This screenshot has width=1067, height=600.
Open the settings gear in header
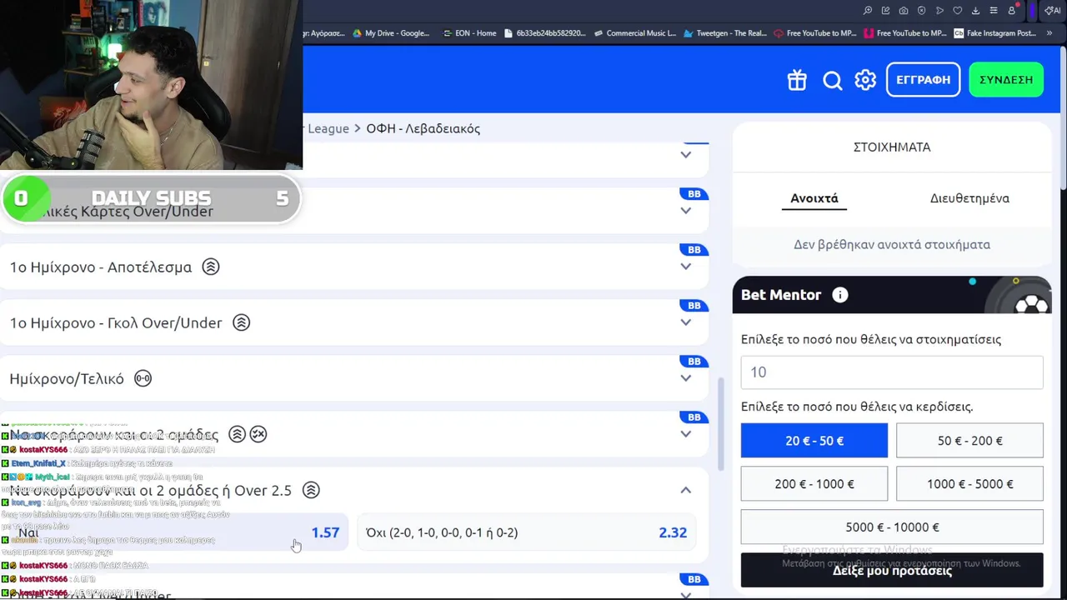865,80
